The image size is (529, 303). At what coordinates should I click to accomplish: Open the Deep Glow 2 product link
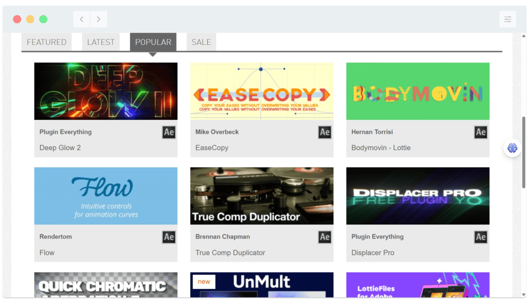click(x=60, y=148)
